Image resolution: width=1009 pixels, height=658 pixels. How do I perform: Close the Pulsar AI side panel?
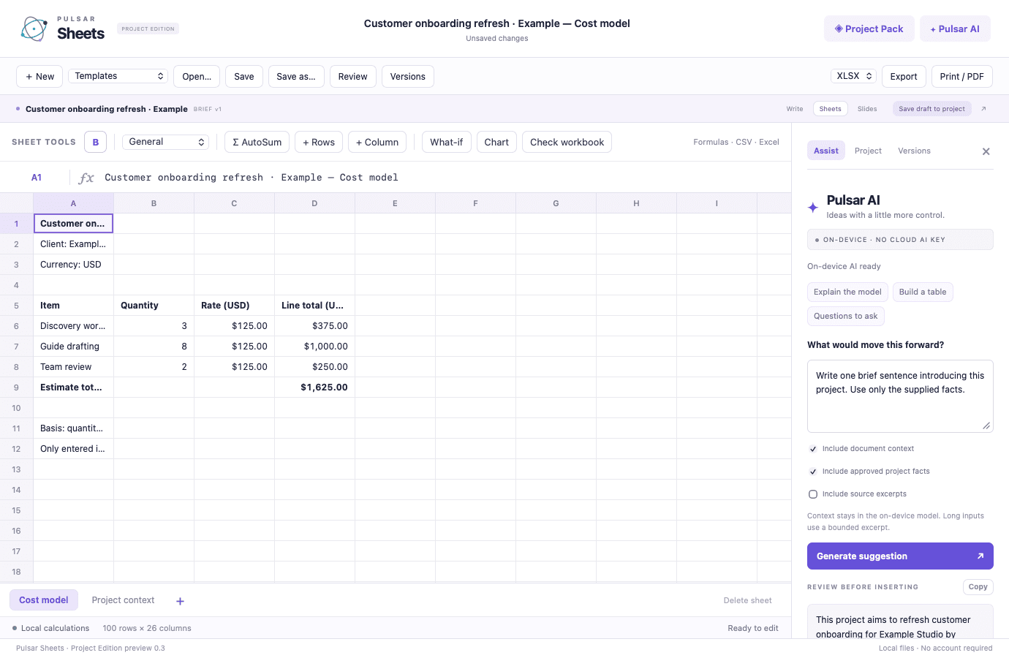point(986,151)
